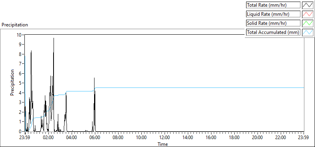This screenshot has width=315, height=147.
Task: Click the 22:00 time axis label
Action: (x=281, y=138)
